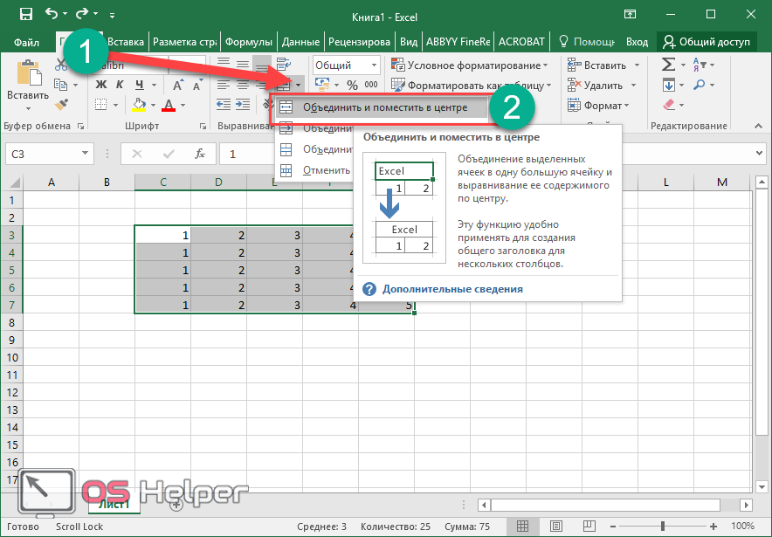Open Условное форматирование menu
Image resolution: width=772 pixels, height=537 pixels.
click(470, 65)
